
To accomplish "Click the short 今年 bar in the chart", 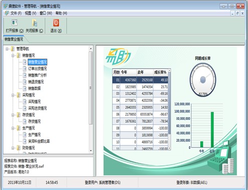I will pyautogui.click(x=202, y=144).
